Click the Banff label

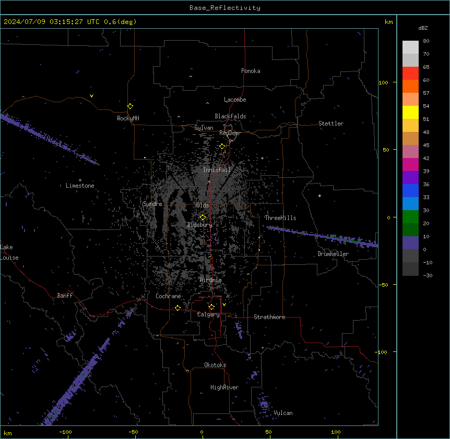65,296
